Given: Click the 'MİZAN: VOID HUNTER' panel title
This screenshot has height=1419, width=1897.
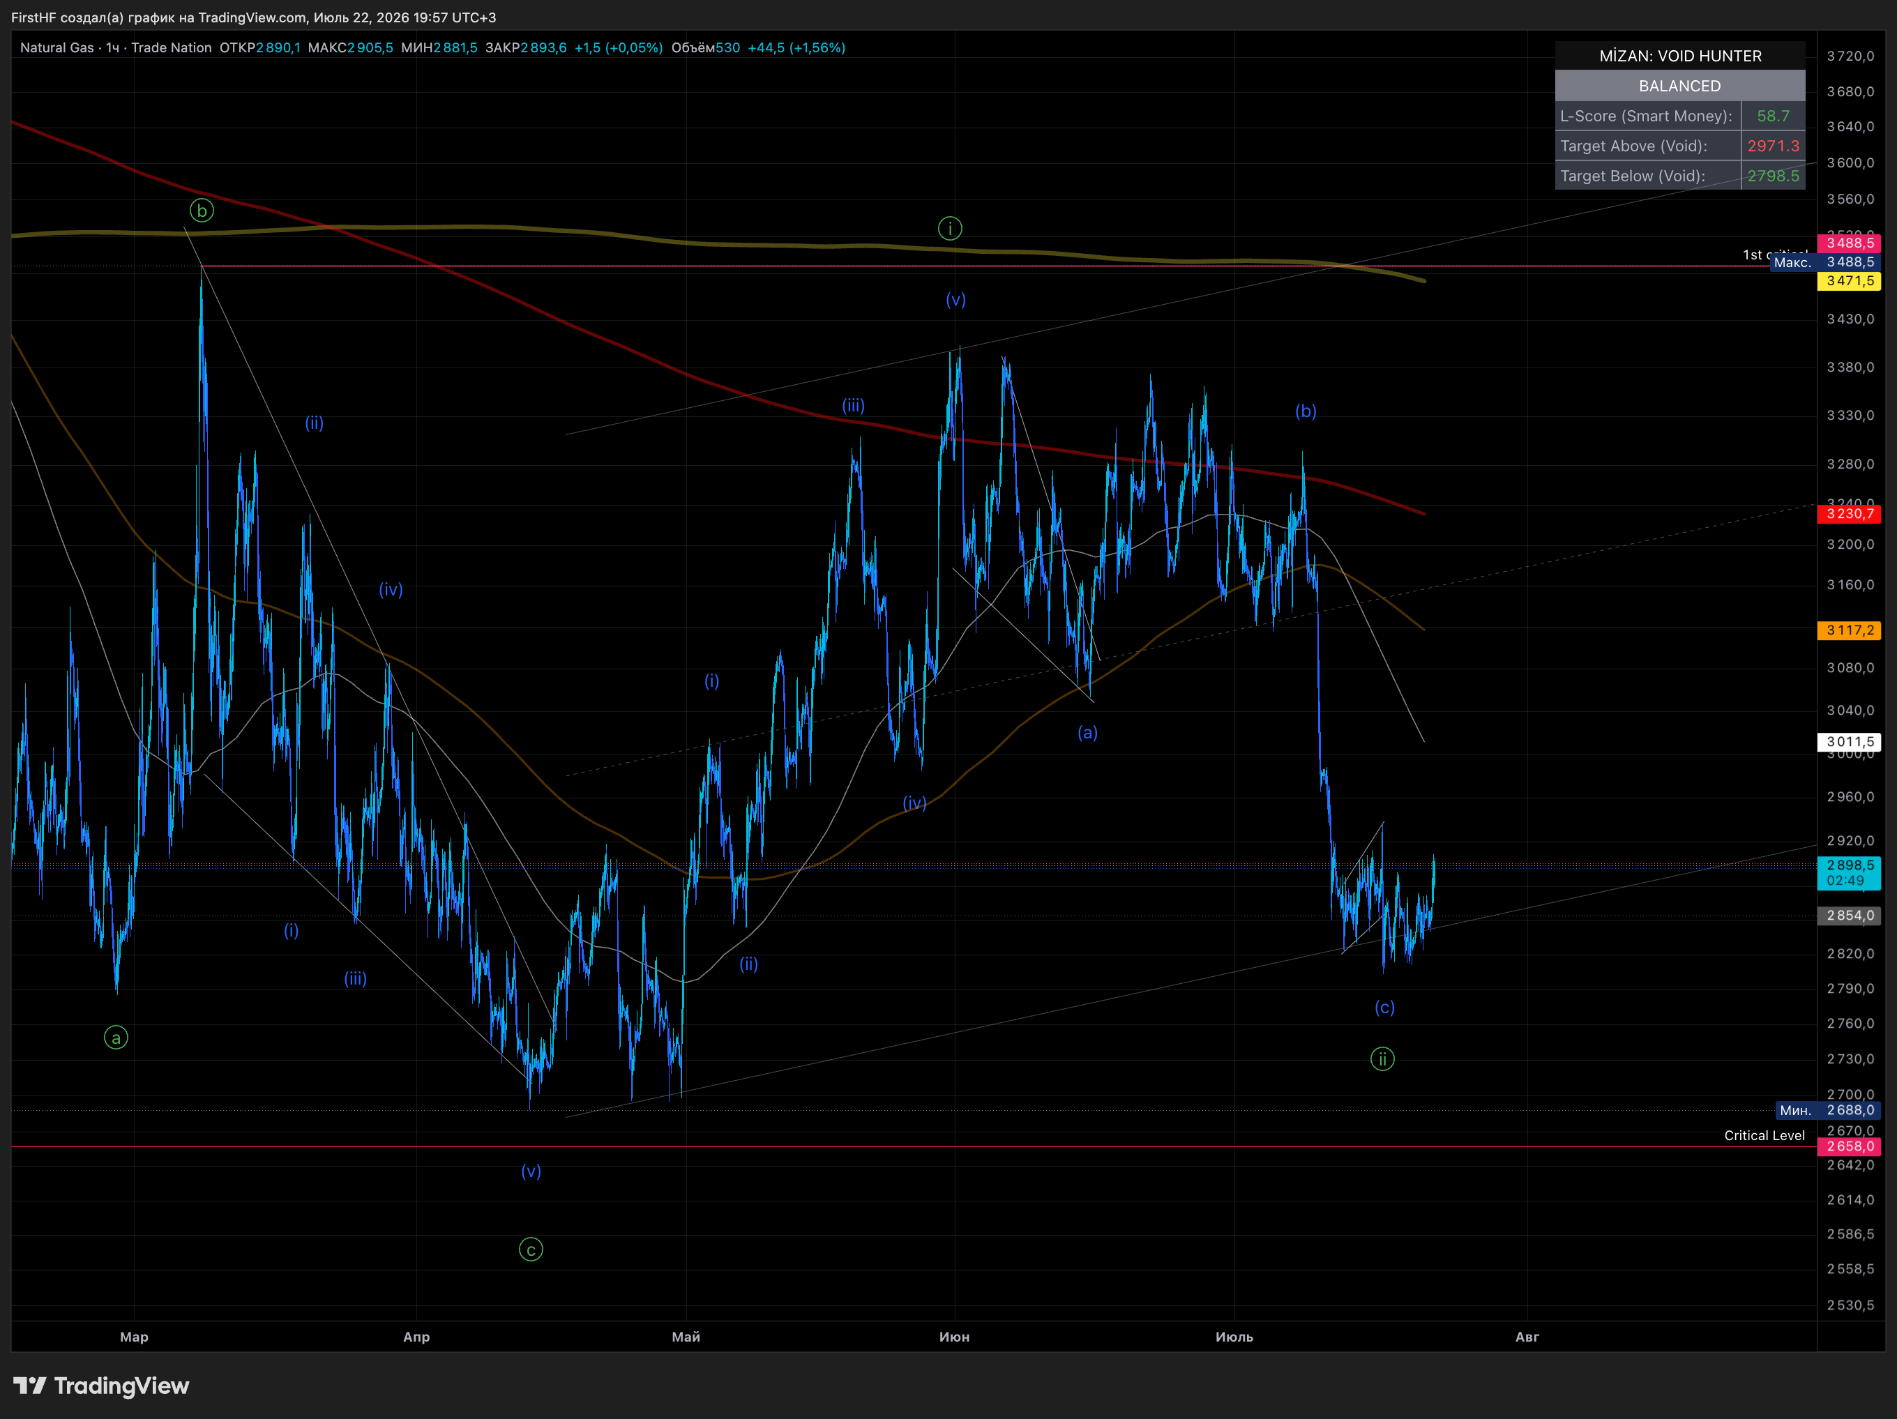Looking at the screenshot, I should coord(1680,56).
